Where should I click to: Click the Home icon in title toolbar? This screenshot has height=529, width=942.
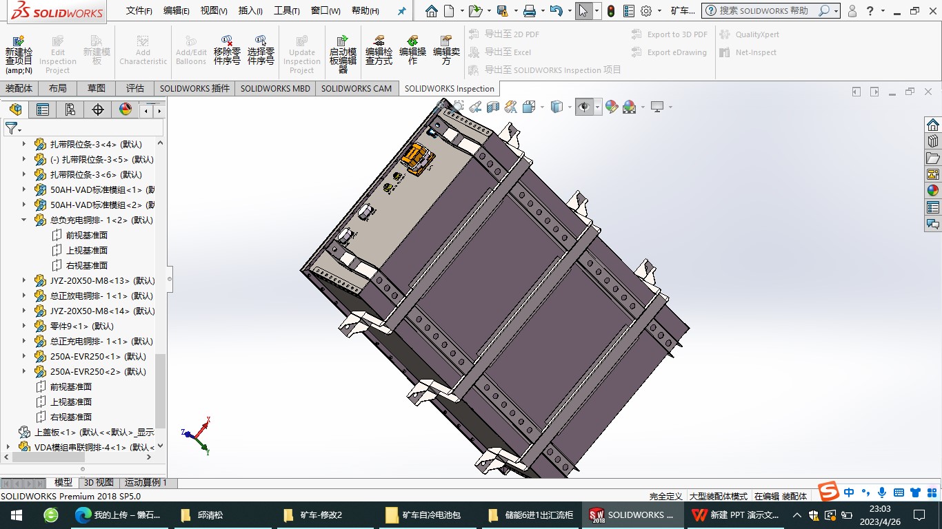tap(432, 11)
